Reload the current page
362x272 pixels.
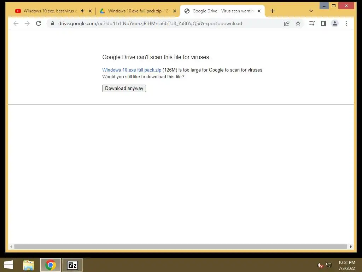[39, 23]
